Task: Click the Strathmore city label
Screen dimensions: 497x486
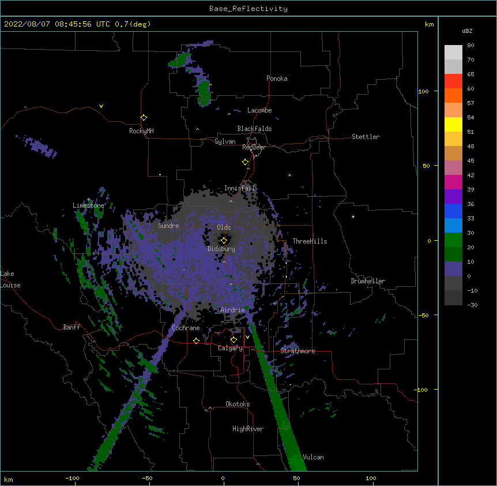Action: coord(298,351)
